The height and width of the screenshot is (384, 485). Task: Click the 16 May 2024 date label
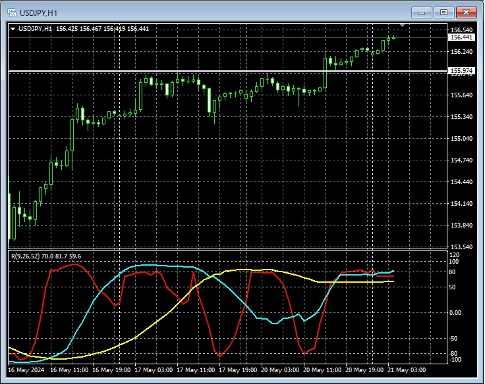pos(26,370)
